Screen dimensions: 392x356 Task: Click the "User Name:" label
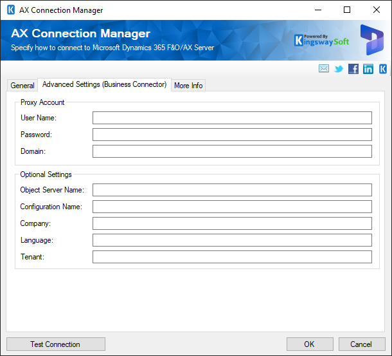39,118
